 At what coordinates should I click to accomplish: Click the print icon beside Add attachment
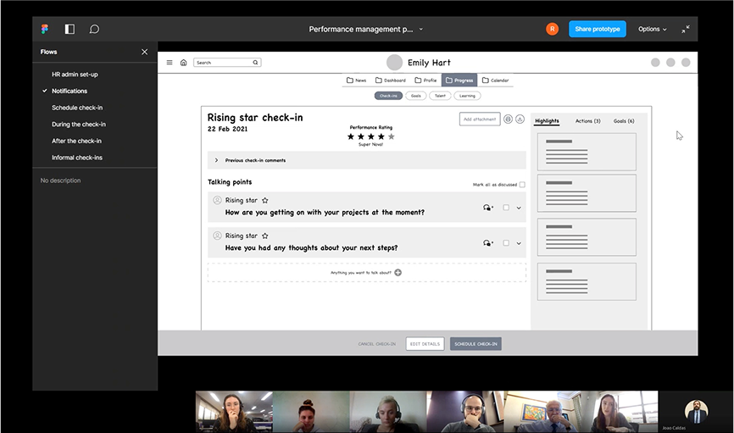point(508,119)
